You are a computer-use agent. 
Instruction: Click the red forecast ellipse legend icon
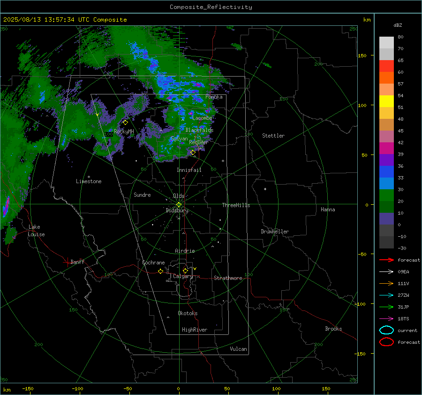coord(386,342)
